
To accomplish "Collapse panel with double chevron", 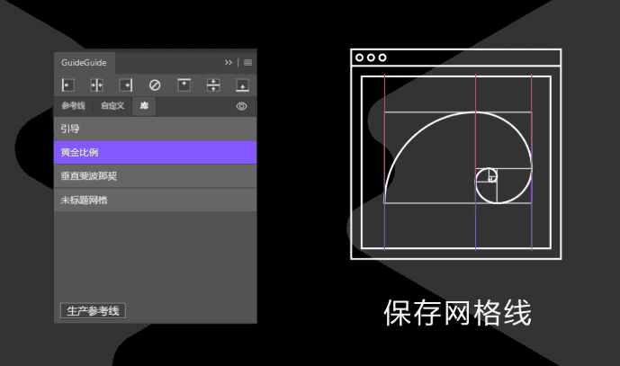I will pos(229,62).
